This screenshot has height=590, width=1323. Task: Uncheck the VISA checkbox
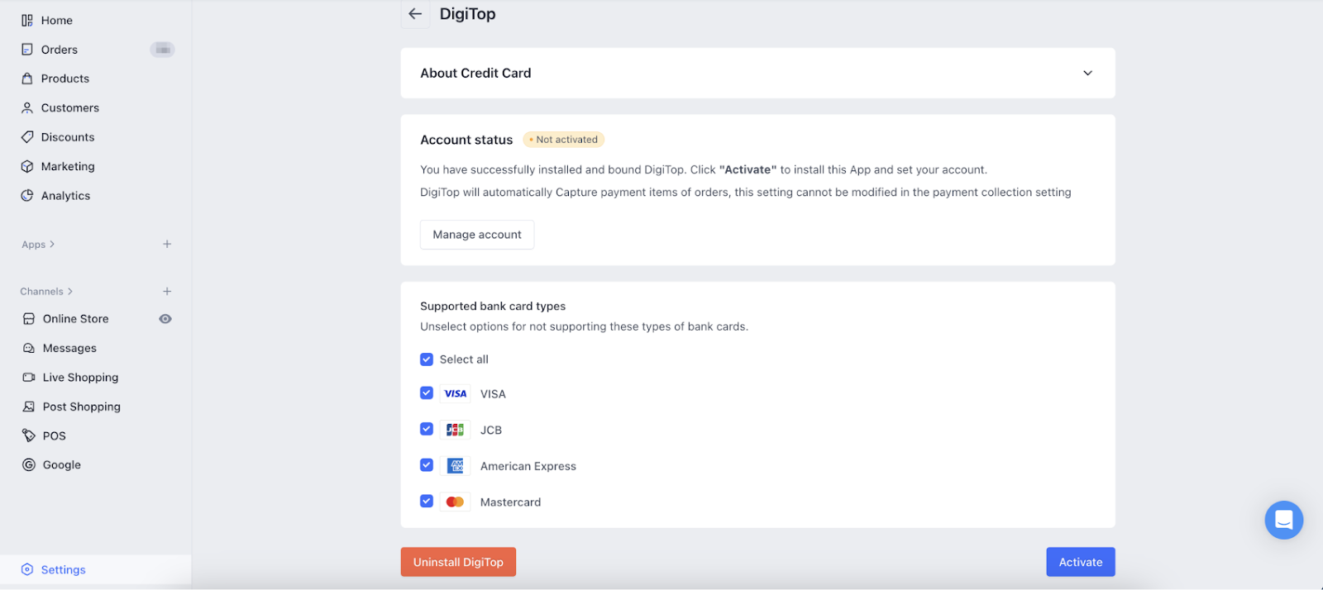(427, 393)
